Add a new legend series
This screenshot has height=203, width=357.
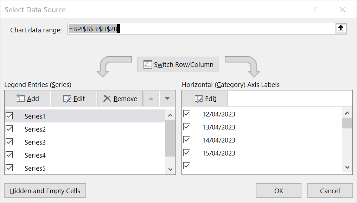[x=27, y=99]
